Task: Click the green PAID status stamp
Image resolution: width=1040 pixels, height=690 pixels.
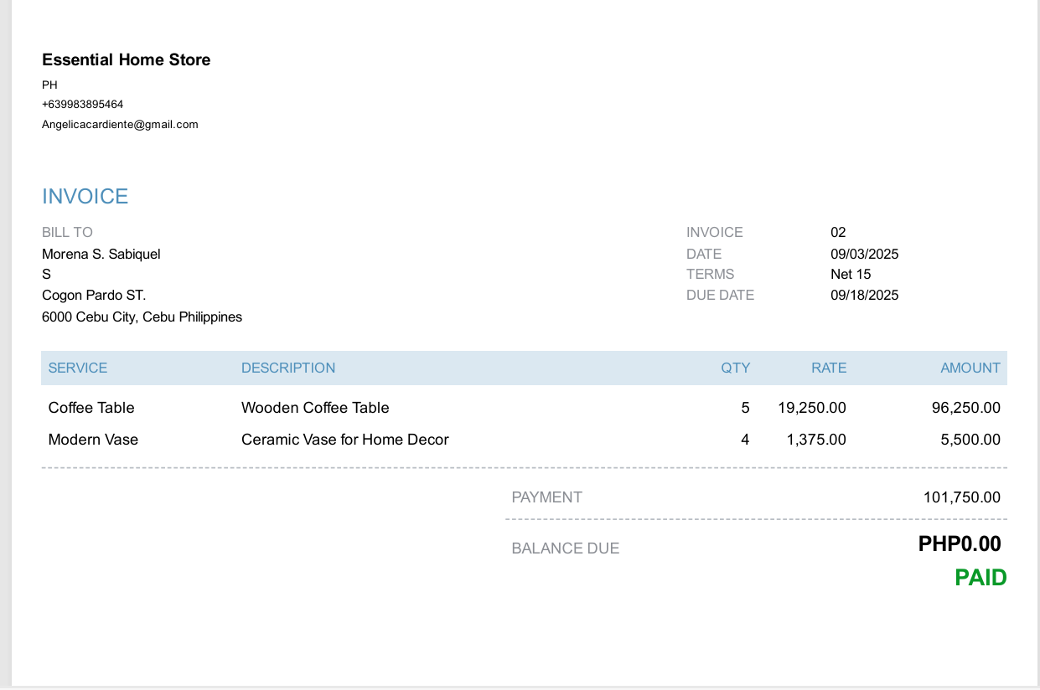Action: pyautogui.click(x=980, y=578)
